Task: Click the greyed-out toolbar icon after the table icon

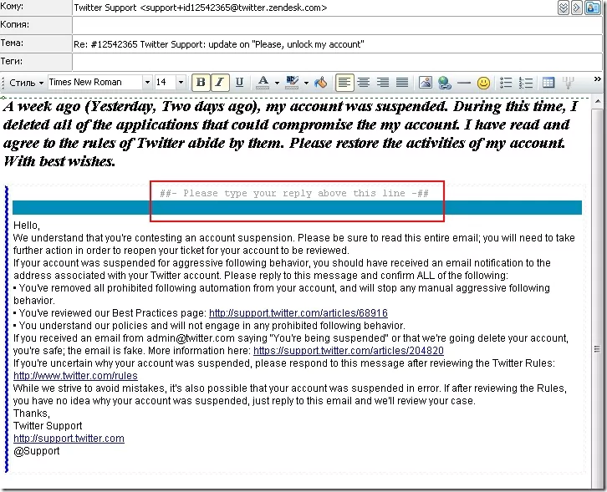Action: pyautogui.click(x=568, y=83)
